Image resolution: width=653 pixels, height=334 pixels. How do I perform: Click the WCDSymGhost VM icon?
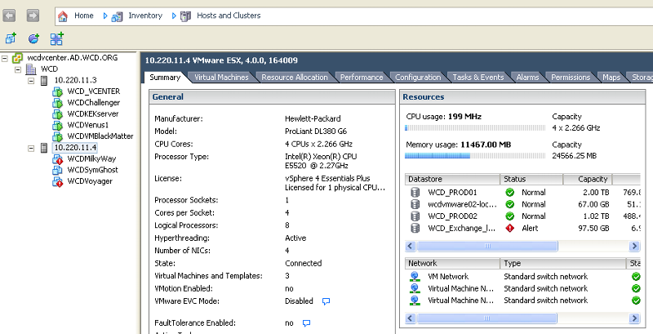pyautogui.click(x=57, y=170)
